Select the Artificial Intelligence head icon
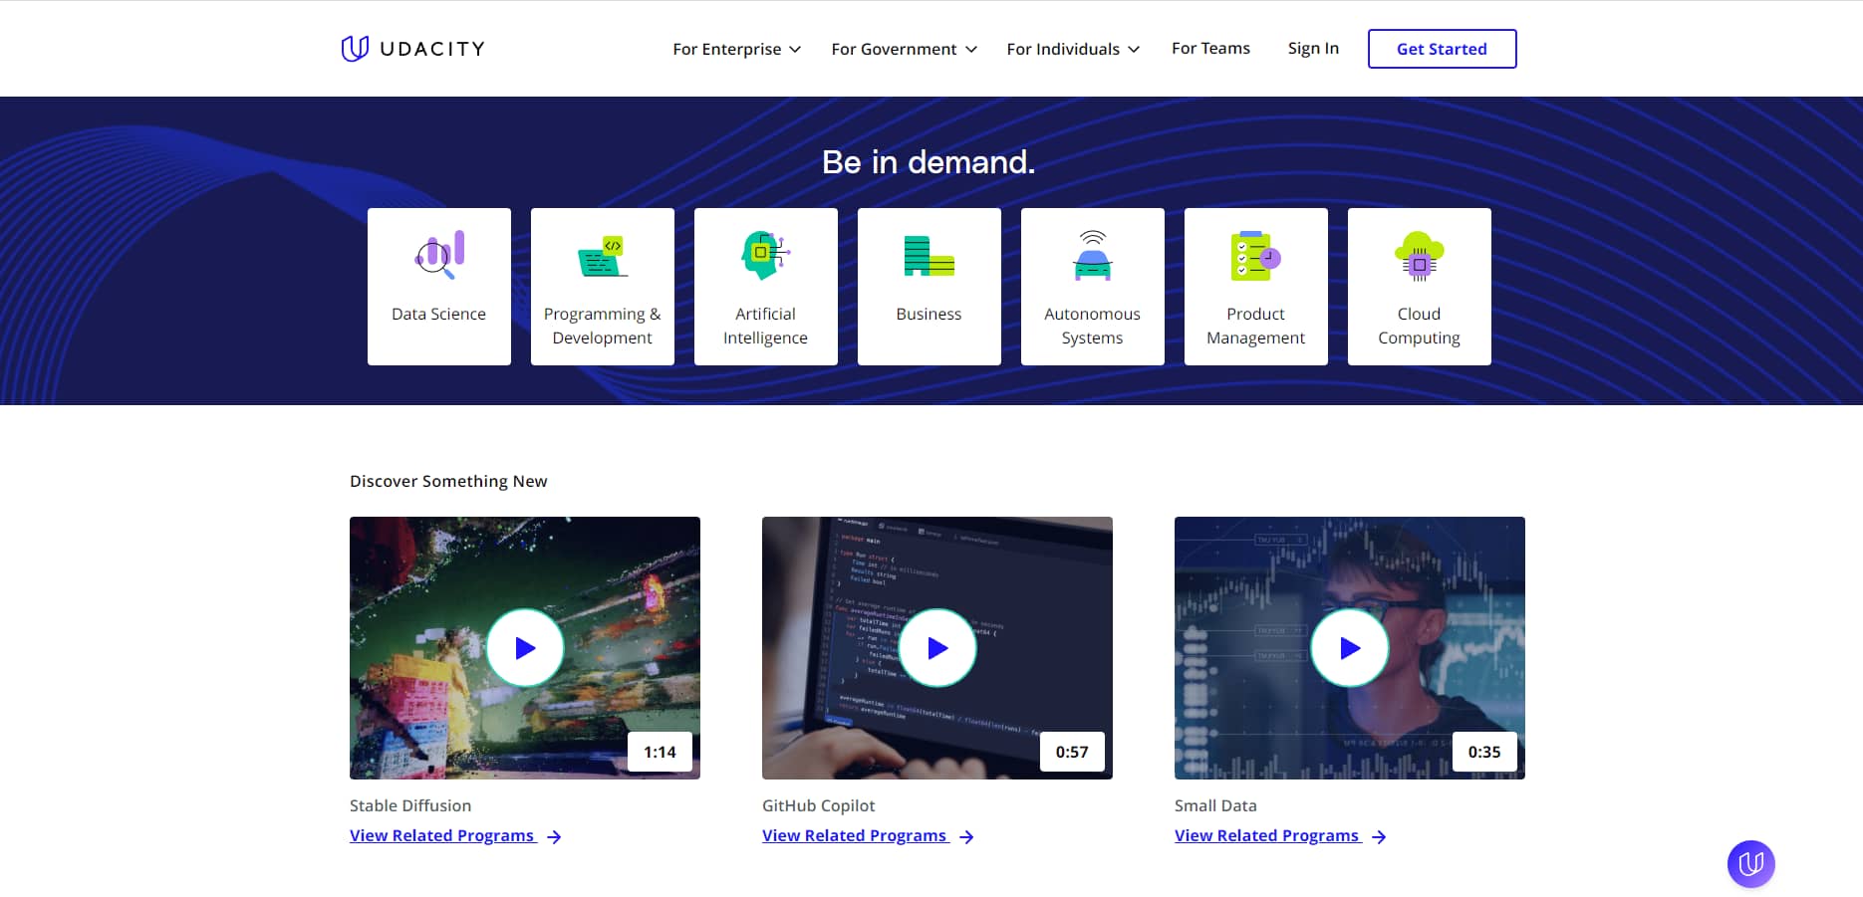The height and width of the screenshot is (897, 1863). point(765,255)
